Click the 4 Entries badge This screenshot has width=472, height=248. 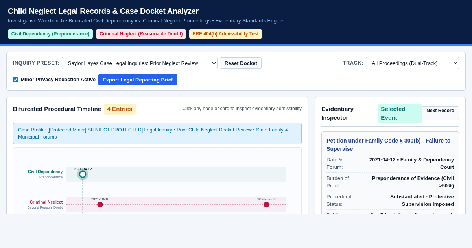click(x=120, y=109)
